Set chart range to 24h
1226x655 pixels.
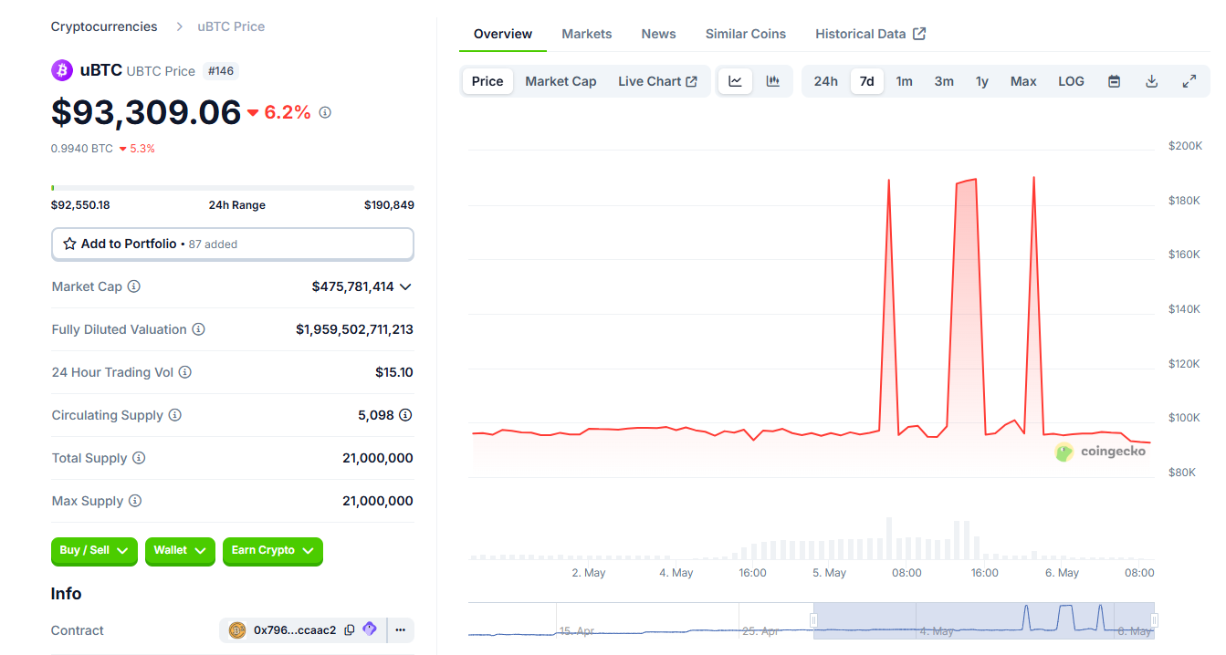coord(825,81)
